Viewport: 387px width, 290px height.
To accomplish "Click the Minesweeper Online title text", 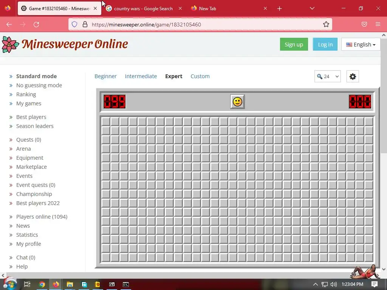I will click(75, 45).
